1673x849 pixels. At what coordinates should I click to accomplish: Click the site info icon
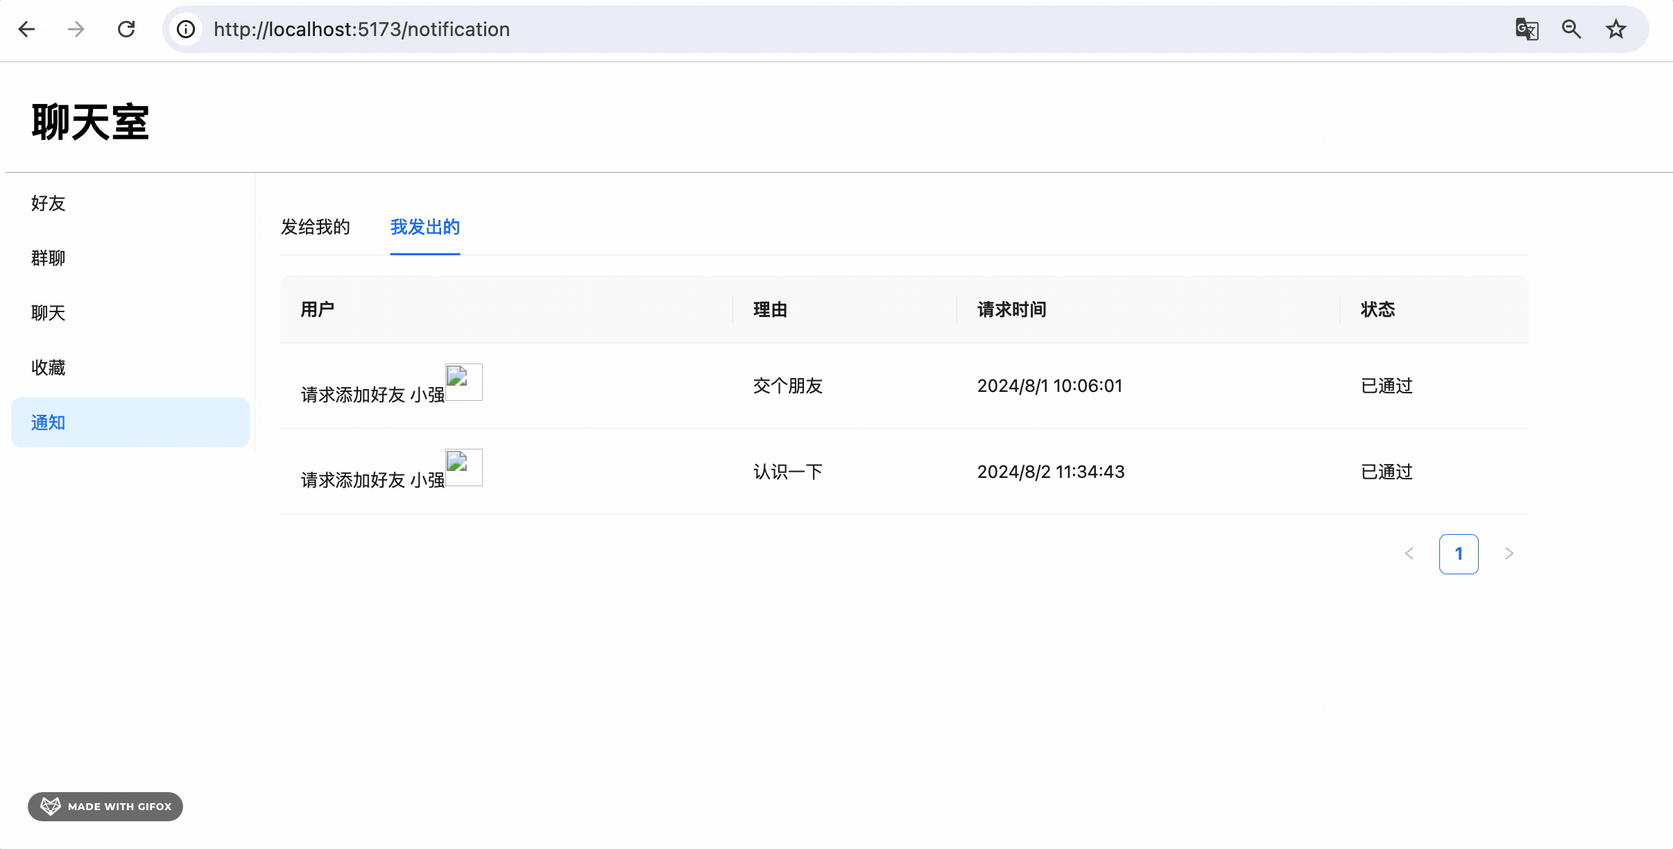point(185,29)
